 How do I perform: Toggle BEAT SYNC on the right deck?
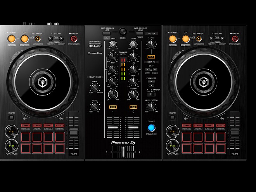[x=235, y=39]
